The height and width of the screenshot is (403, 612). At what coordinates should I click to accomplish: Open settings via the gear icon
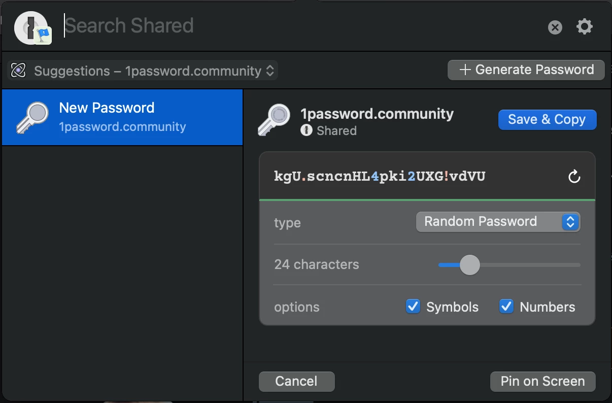(x=585, y=26)
